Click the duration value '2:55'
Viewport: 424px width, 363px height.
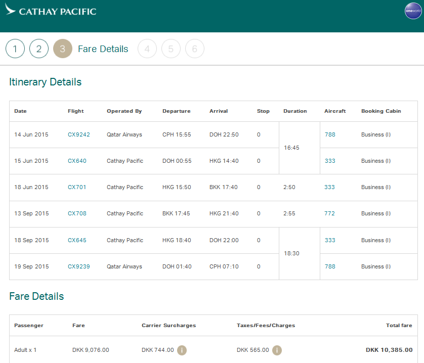(x=289, y=213)
